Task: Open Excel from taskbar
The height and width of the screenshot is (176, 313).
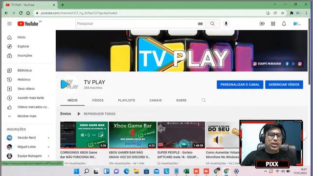Action: click(x=186, y=171)
